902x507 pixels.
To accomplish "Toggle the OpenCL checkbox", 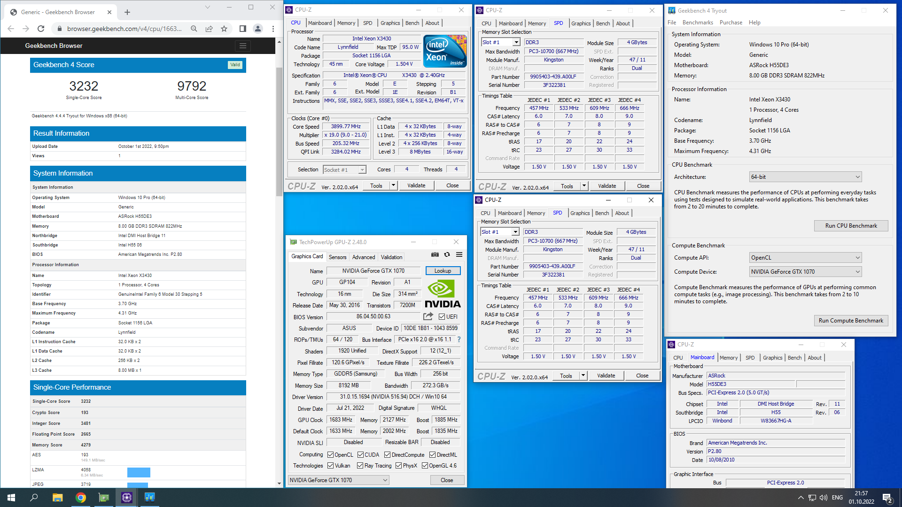I will point(331,455).
